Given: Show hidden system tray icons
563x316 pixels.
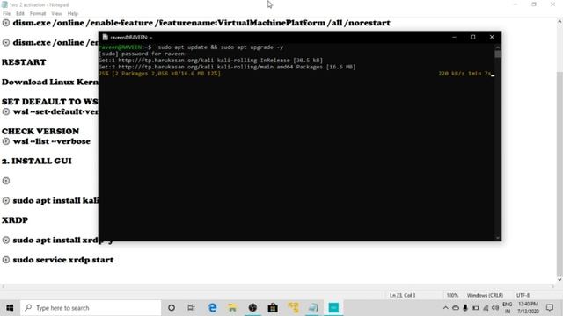Looking at the screenshot, I should [446, 308].
